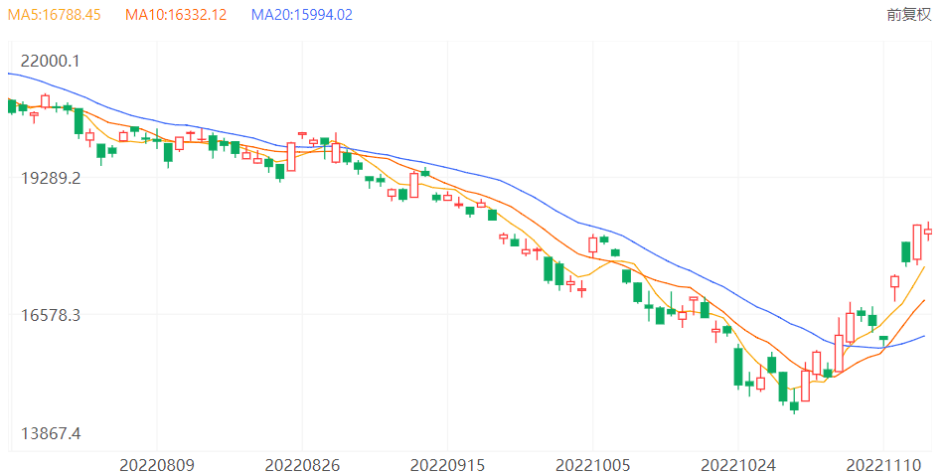Click the 13867.4 price axis label
The height and width of the screenshot is (474, 944).
click(51, 433)
